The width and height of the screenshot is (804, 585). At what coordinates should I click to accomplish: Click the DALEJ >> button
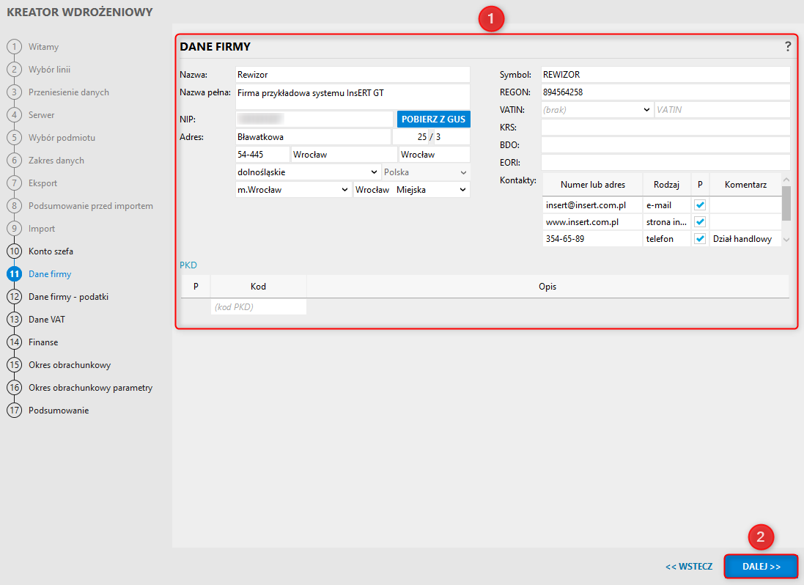pyautogui.click(x=761, y=567)
